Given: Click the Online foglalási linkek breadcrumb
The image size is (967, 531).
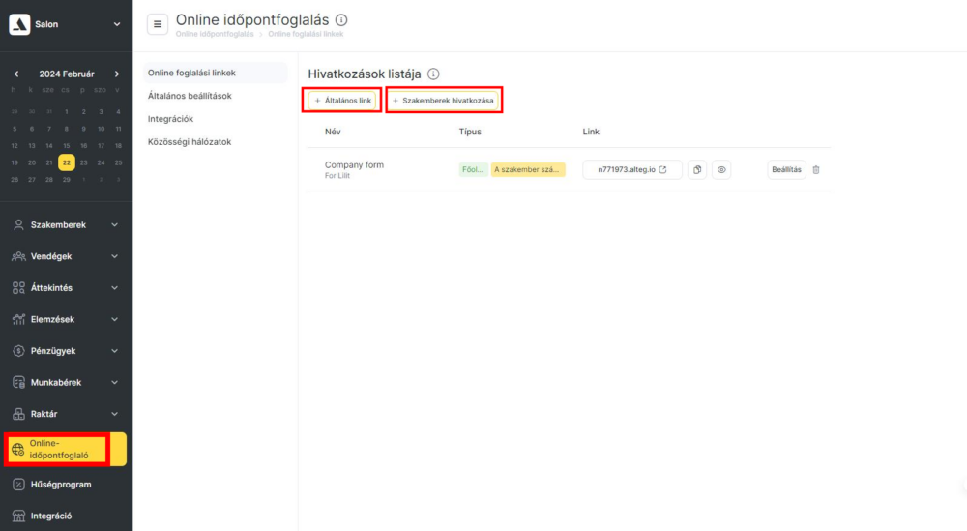Looking at the screenshot, I should (306, 34).
